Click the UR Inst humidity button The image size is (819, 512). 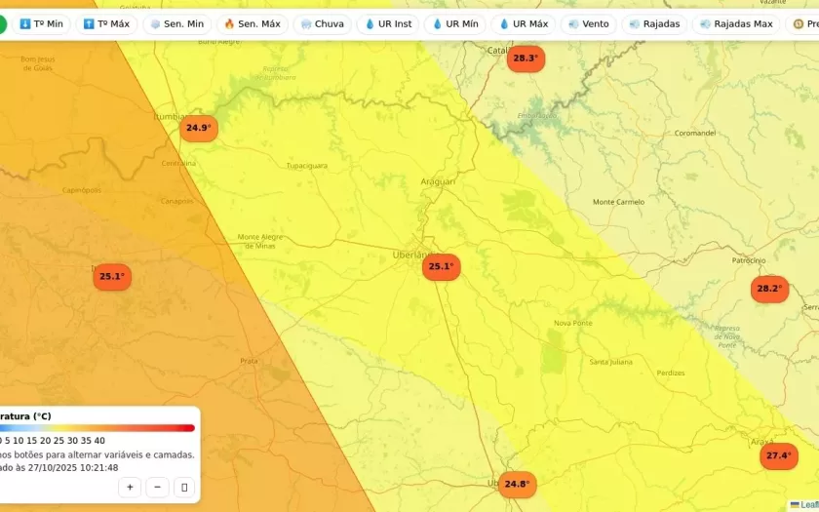[387, 23]
